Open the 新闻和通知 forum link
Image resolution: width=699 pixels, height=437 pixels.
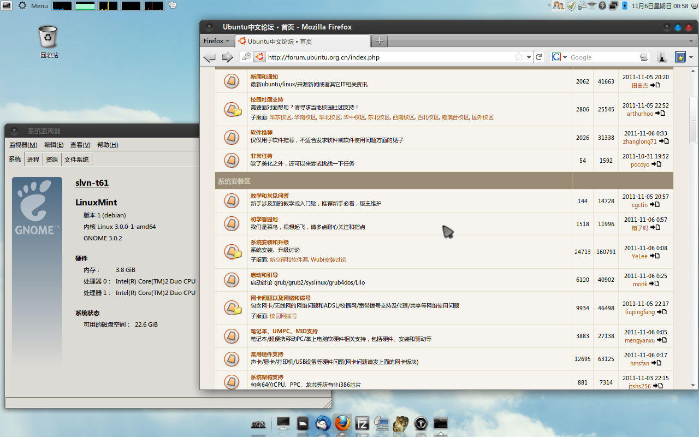click(x=264, y=77)
